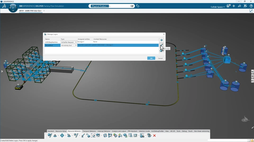Viewport: 254px width, 142px height.
Task: Open the At Activity End type dropdown
Action: [76, 45]
